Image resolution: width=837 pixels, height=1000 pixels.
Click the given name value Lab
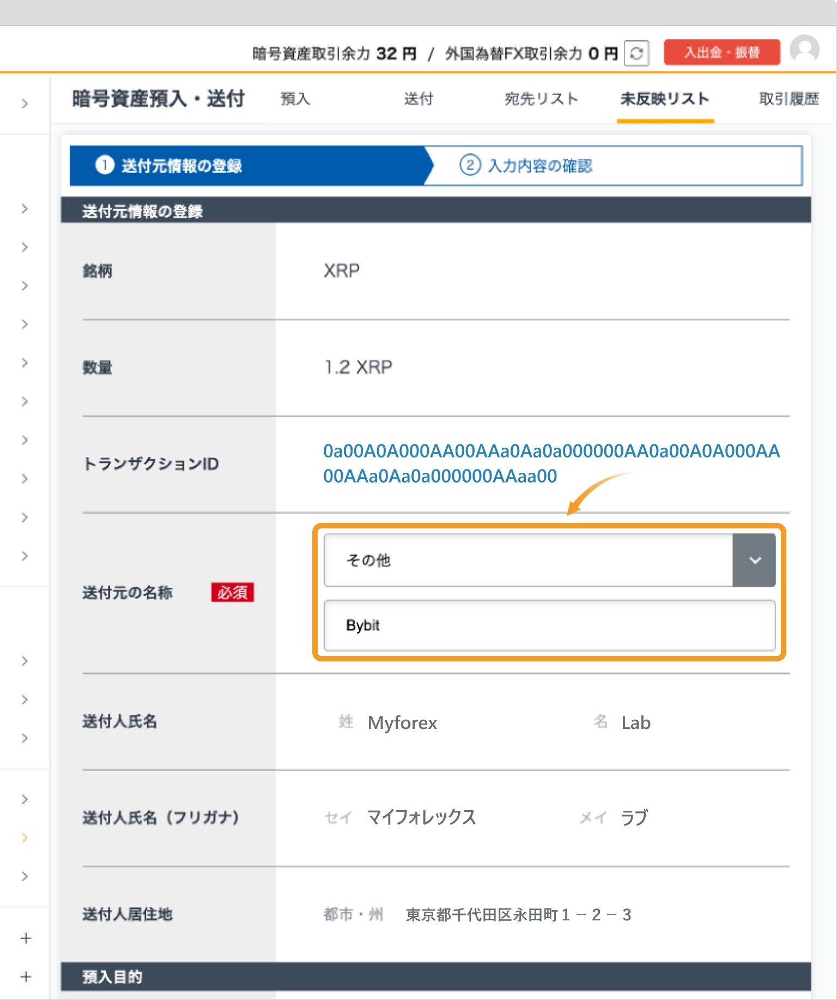pyautogui.click(x=636, y=722)
